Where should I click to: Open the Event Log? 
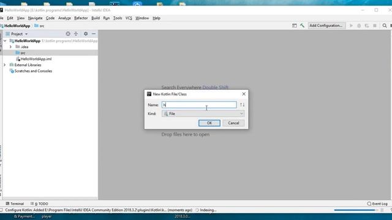pos(377,204)
